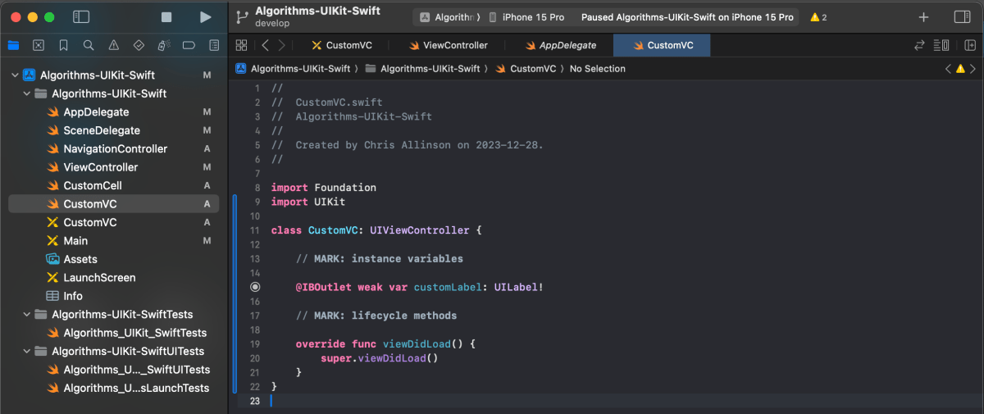Add an editor on the right
984x414 pixels.
970,45
